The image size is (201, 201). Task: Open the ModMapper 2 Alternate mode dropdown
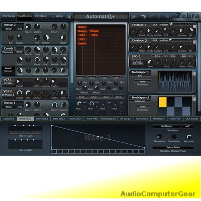tap(140, 102)
